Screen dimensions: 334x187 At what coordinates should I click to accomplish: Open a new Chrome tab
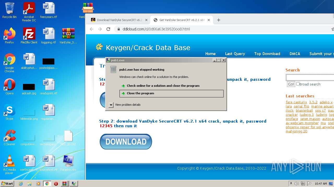[x=219, y=20]
